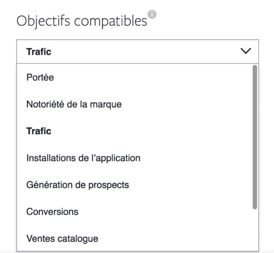Set the objective to Génération de prospects

pos(78,185)
